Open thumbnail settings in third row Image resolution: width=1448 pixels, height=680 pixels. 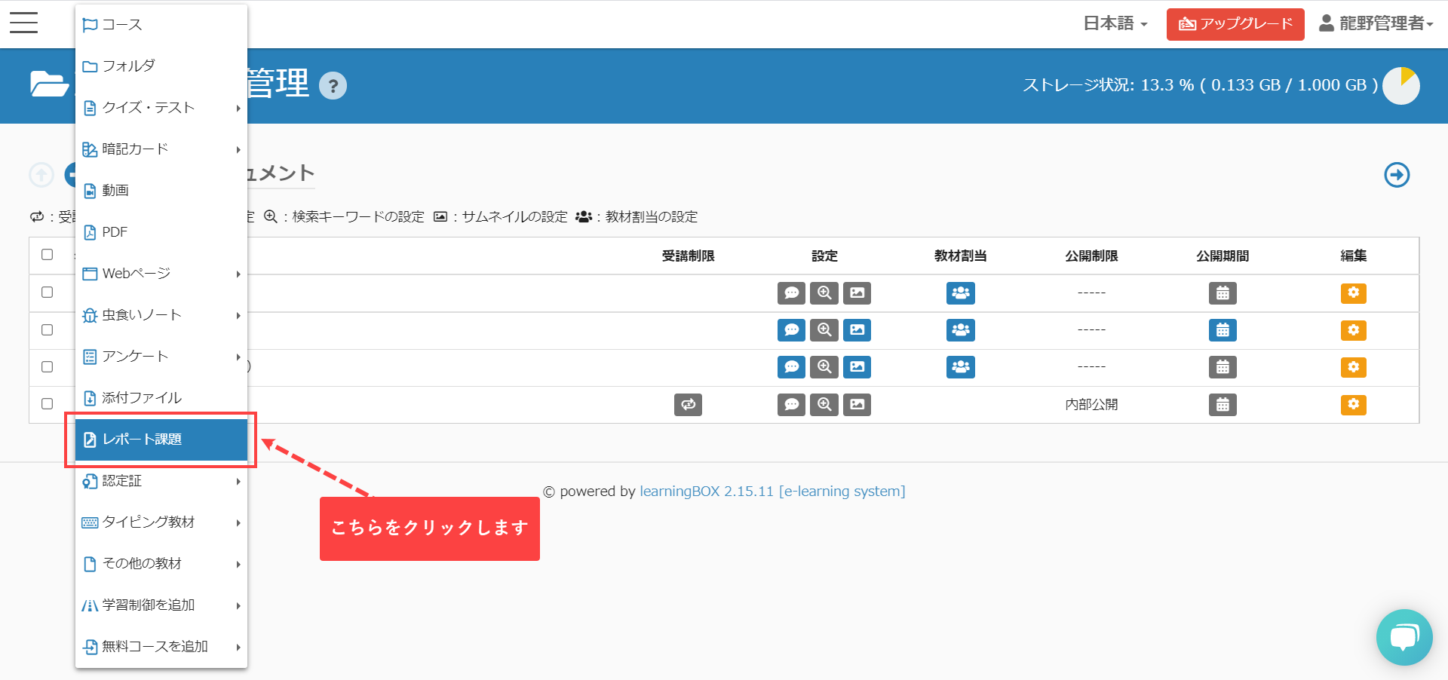[857, 367]
